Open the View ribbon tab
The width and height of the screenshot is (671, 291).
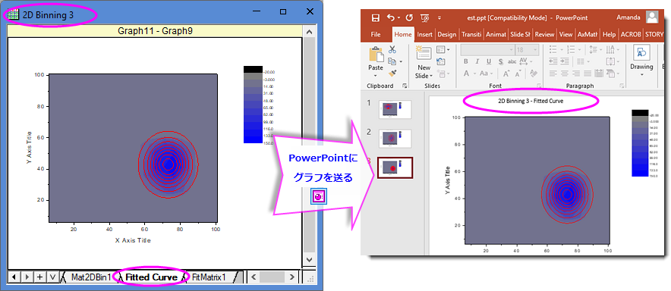point(565,35)
